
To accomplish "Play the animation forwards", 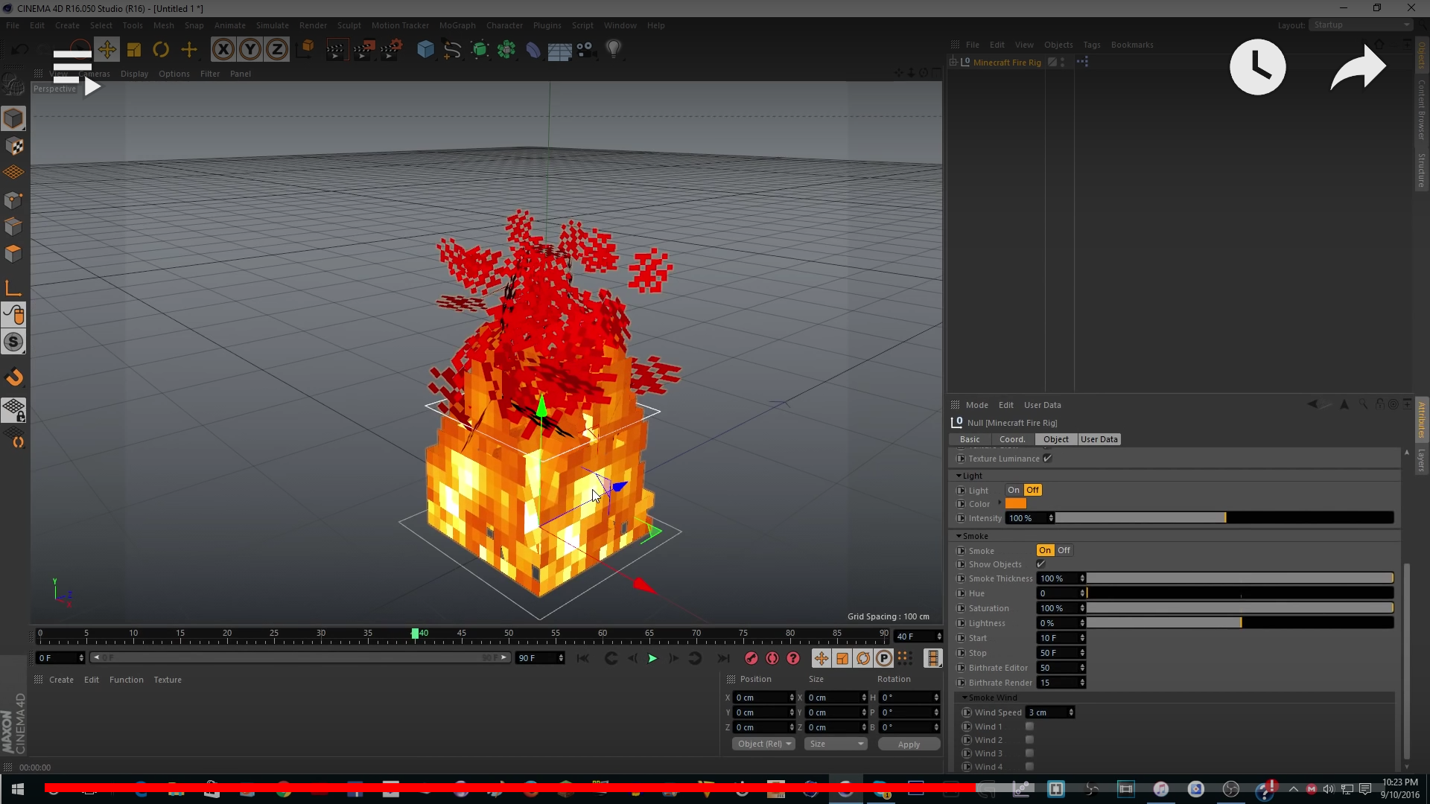I will [652, 658].
